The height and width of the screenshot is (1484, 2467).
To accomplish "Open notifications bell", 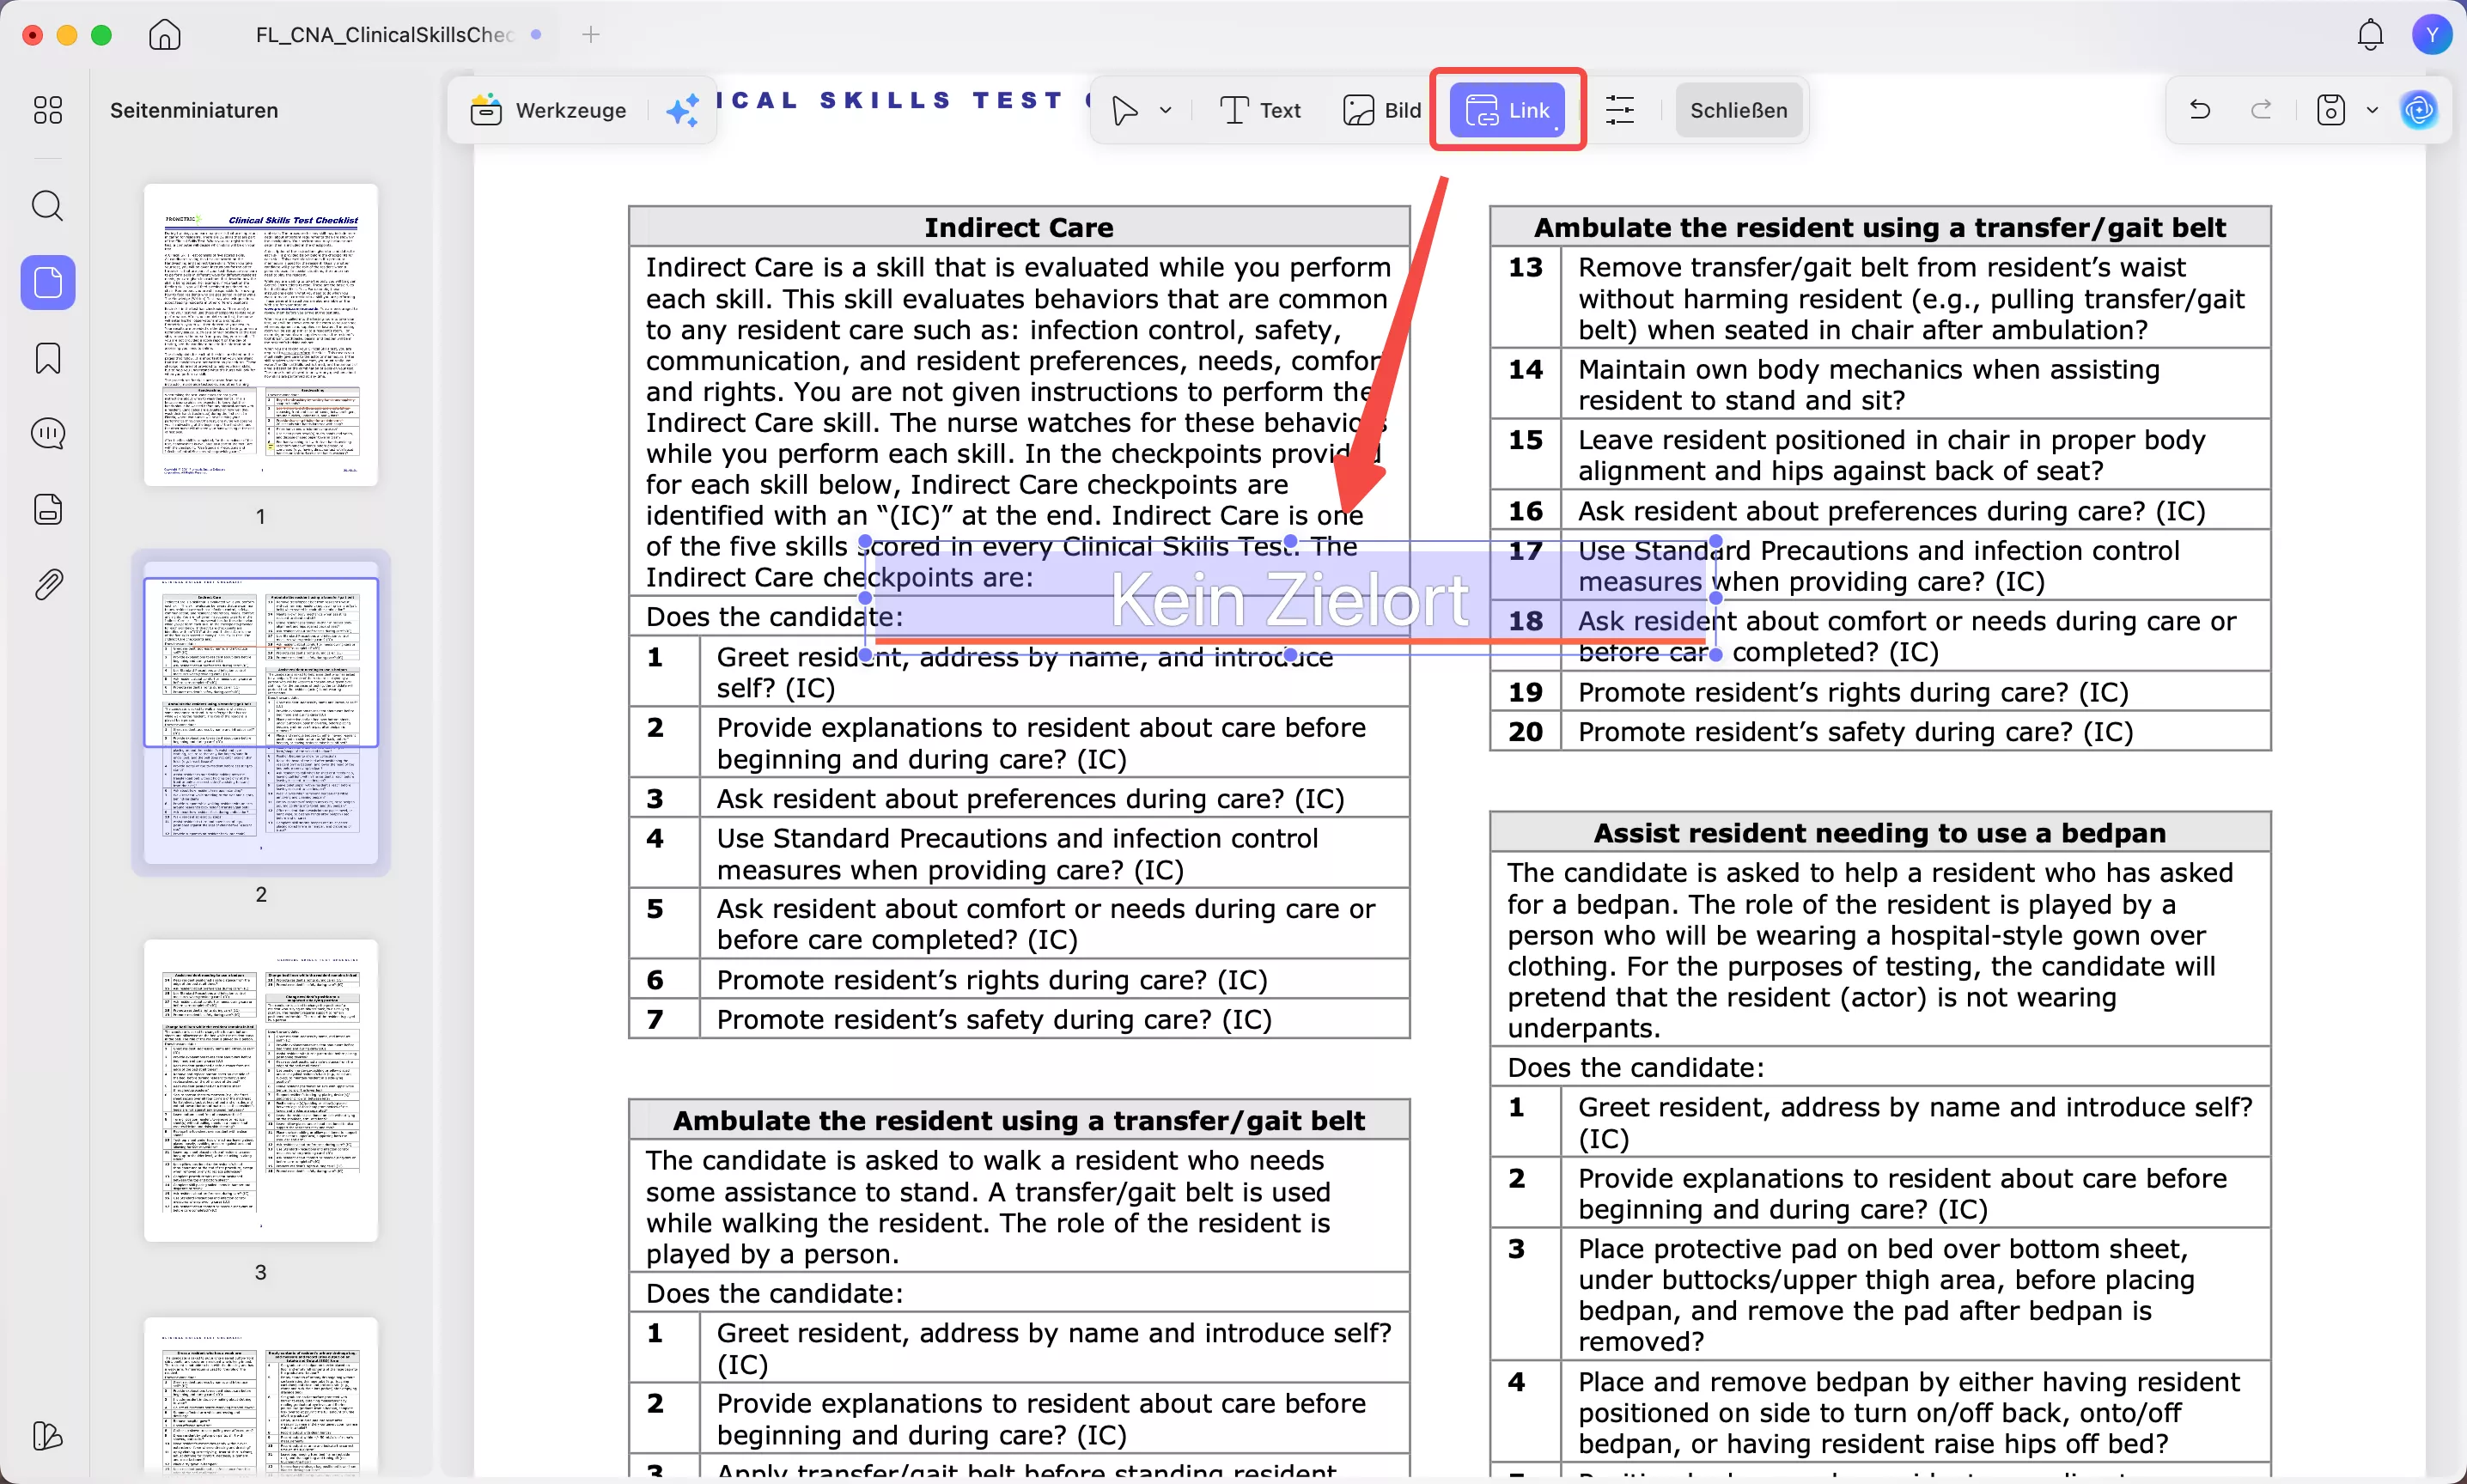I will (x=2370, y=35).
